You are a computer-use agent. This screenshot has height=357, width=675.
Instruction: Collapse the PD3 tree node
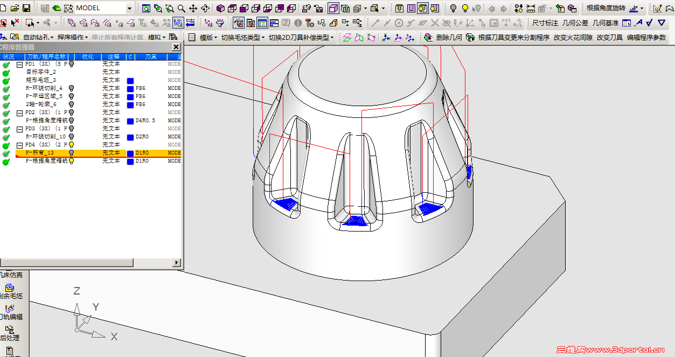click(19, 128)
